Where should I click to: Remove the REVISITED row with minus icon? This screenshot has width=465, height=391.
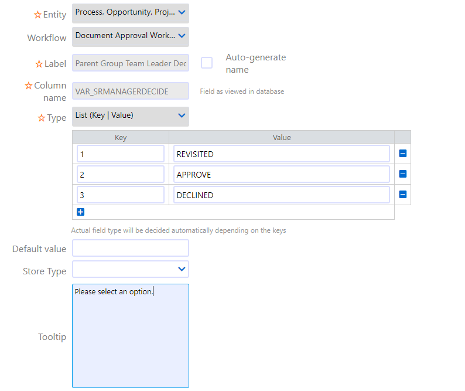click(x=402, y=154)
